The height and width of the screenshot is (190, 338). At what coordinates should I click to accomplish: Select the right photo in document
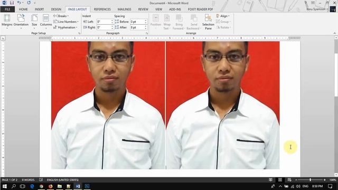pos(223,105)
